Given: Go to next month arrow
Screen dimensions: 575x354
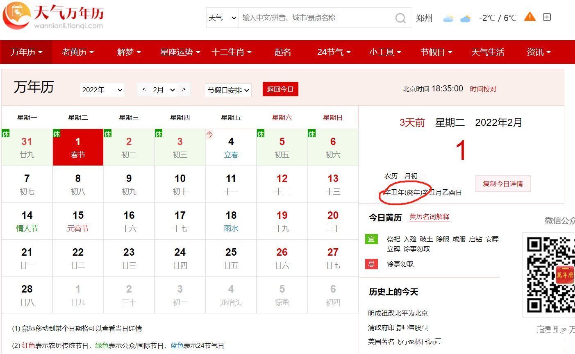Looking at the screenshot, I should [184, 89].
